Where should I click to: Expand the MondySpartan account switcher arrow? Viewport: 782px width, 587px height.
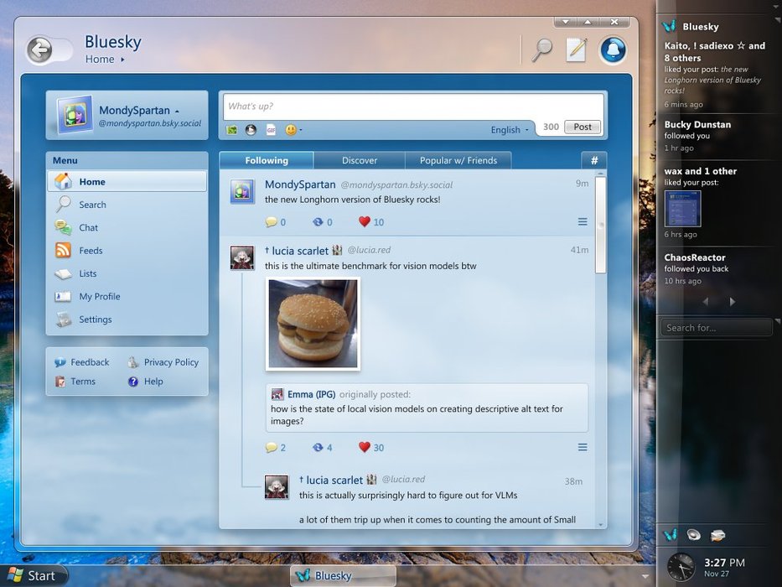click(177, 112)
